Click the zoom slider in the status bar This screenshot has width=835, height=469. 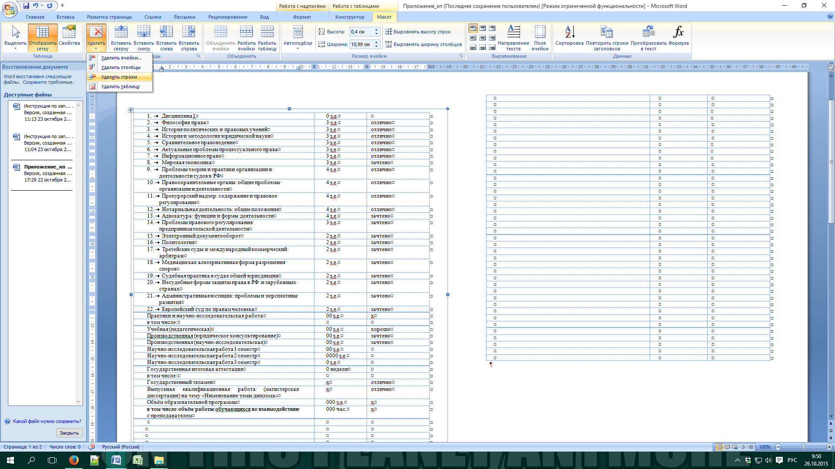803,447
